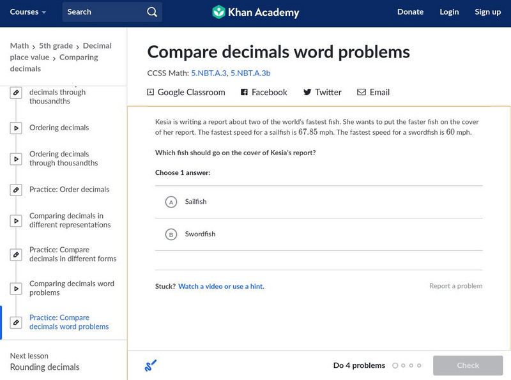This screenshot has width=511, height=380.
Task: Click the Ordering decimals video icon
Action: click(16, 128)
